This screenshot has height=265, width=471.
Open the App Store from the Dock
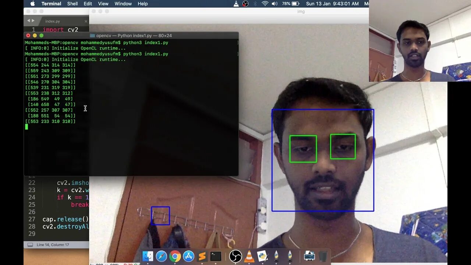[189, 256]
